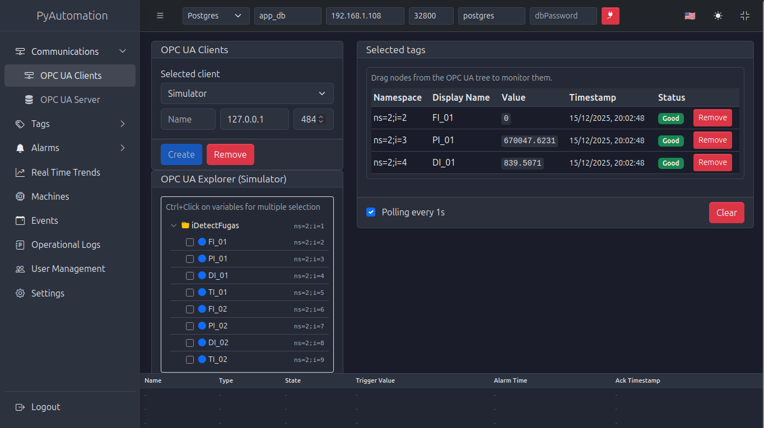The width and height of the screenshot is (764, 428).
Task: Check the FI_02 node checkbox
Action: point(190,309)
